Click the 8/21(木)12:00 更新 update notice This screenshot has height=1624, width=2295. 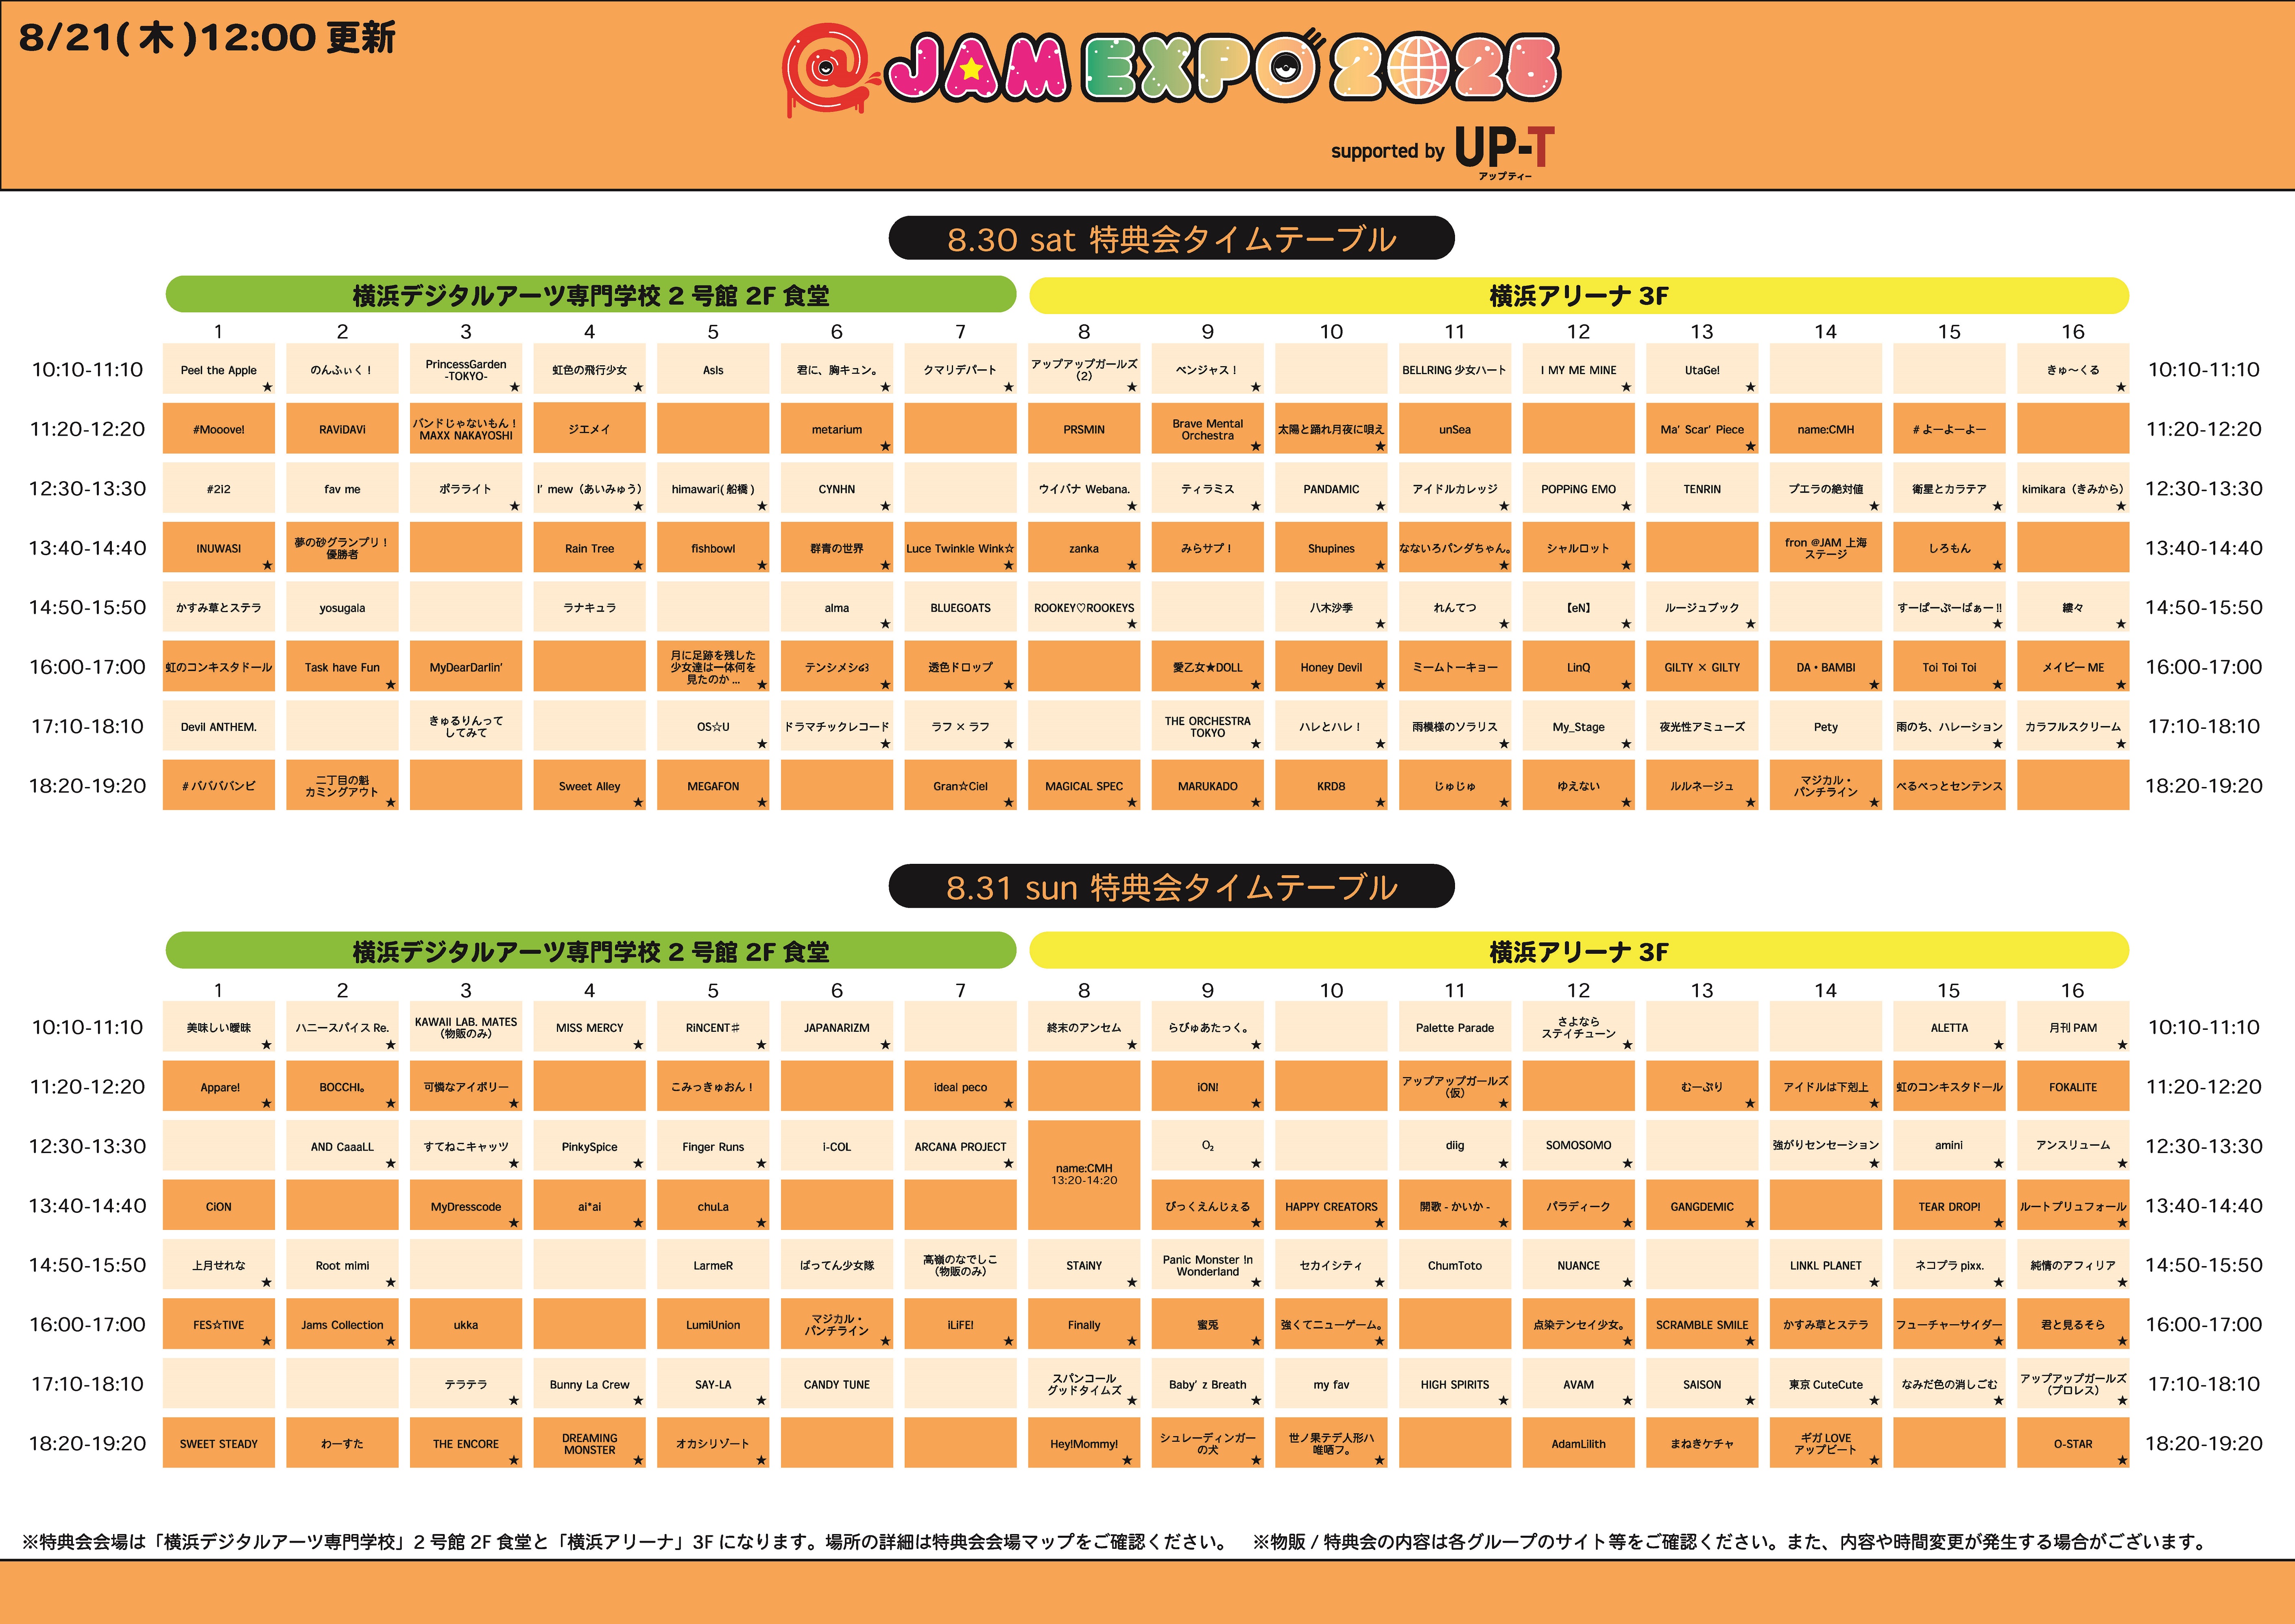[x=207, y=38]
